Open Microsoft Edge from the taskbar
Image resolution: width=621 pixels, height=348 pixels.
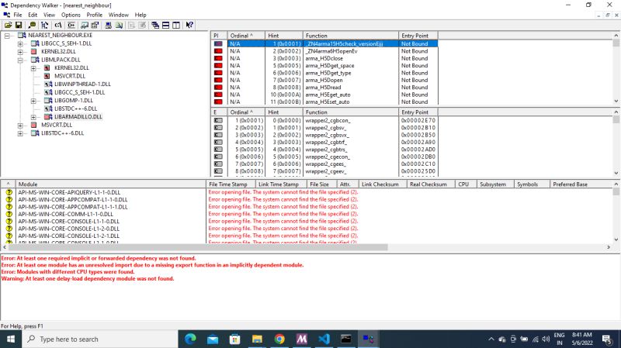coord(190,339)
